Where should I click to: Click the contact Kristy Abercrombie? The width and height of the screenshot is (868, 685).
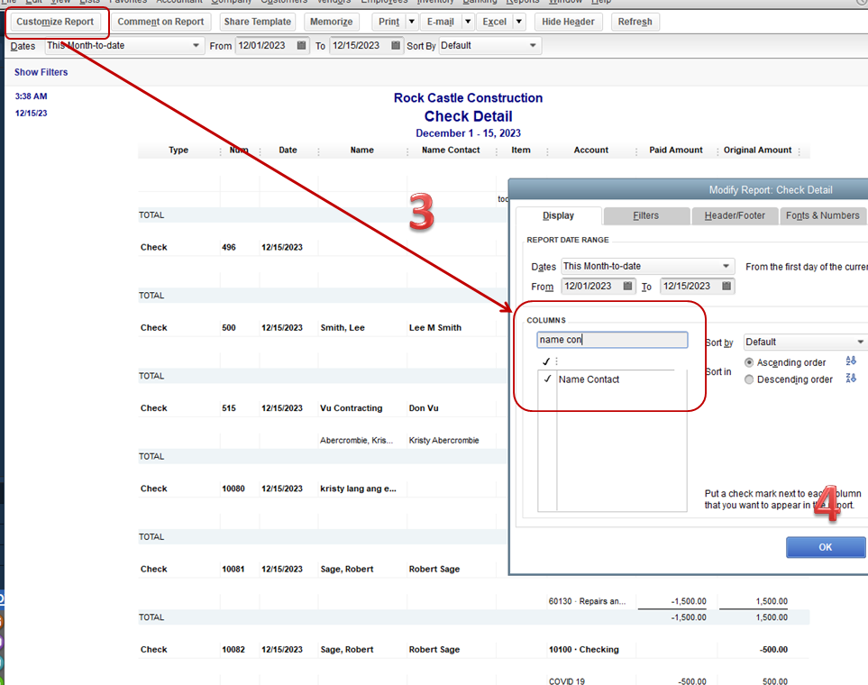pyautogui.click(x=444, y=440)
